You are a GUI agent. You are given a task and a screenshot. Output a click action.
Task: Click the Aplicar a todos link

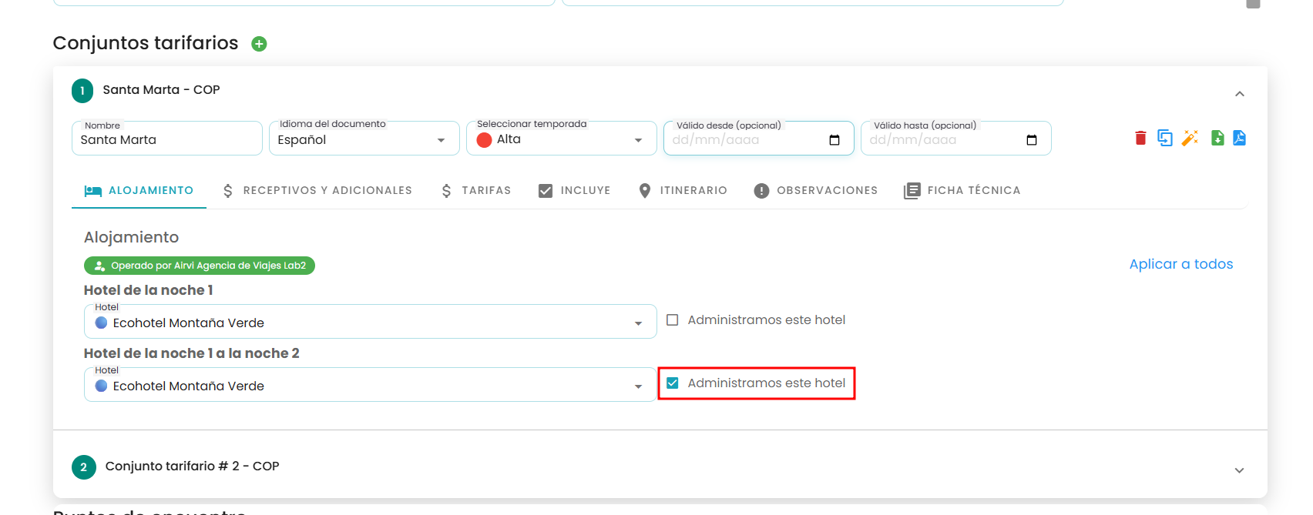tap(1181, 264)
